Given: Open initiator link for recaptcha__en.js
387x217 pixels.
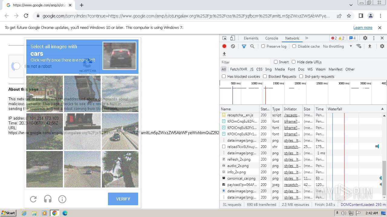Looking at the screenshot, I should point(291,115).
